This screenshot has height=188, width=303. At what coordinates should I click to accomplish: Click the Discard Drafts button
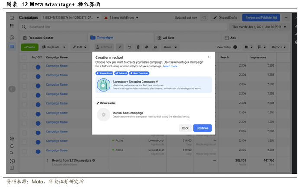click(x=225, y=18)
